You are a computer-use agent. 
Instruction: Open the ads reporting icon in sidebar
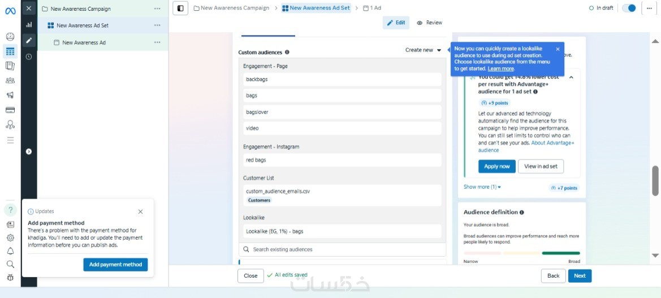click(11, 66)
